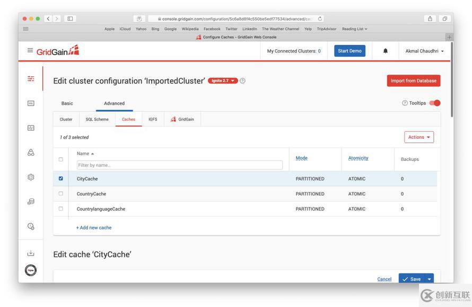The width and height of the screenshot is (472, 307).
Task: Click the Mode column header link
Action: pyautogui.click(x=302, y=158)
